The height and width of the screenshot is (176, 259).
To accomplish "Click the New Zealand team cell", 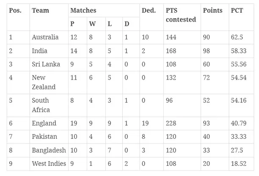I will tap(44, 82).
